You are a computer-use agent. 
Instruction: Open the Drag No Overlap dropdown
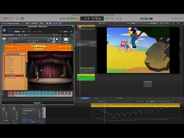coord(154,23)
